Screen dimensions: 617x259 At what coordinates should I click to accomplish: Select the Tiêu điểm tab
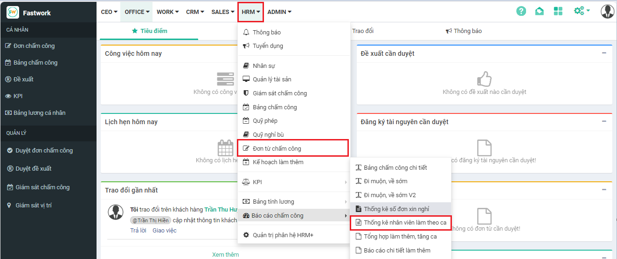[x=149, y=31]
